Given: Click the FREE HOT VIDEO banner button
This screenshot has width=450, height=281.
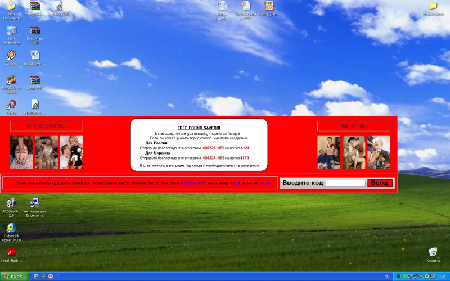Looking at the screenshot, I should [354, 126].
